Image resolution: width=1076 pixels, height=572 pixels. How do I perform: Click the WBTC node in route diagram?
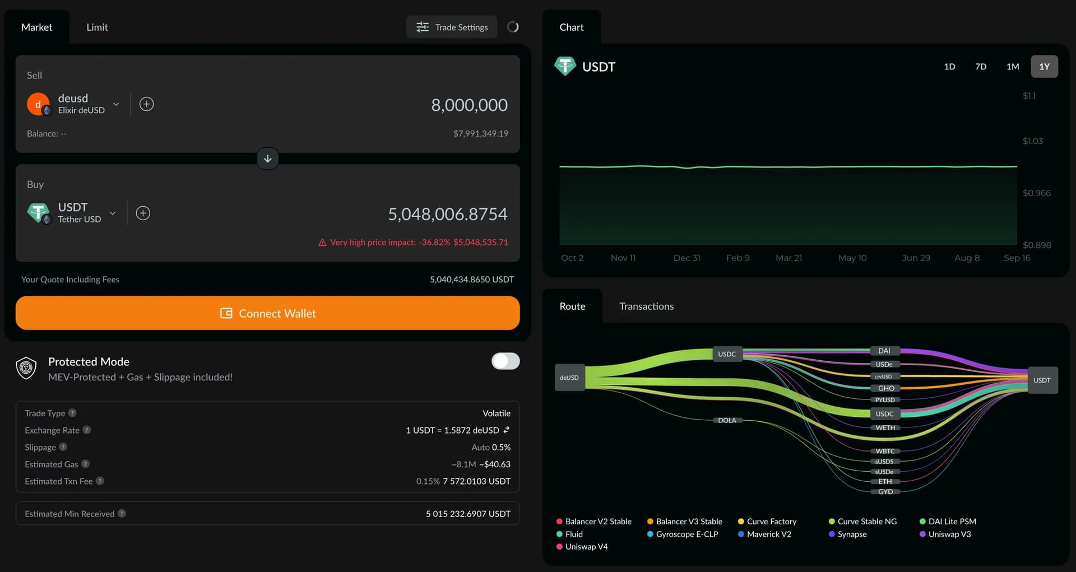coord(885,451)
